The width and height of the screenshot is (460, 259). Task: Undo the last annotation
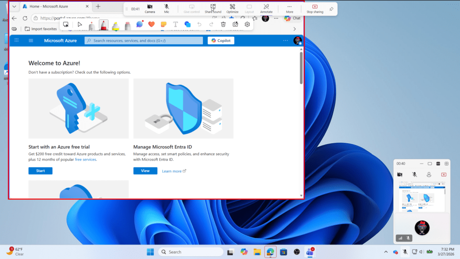pos(199,24)
